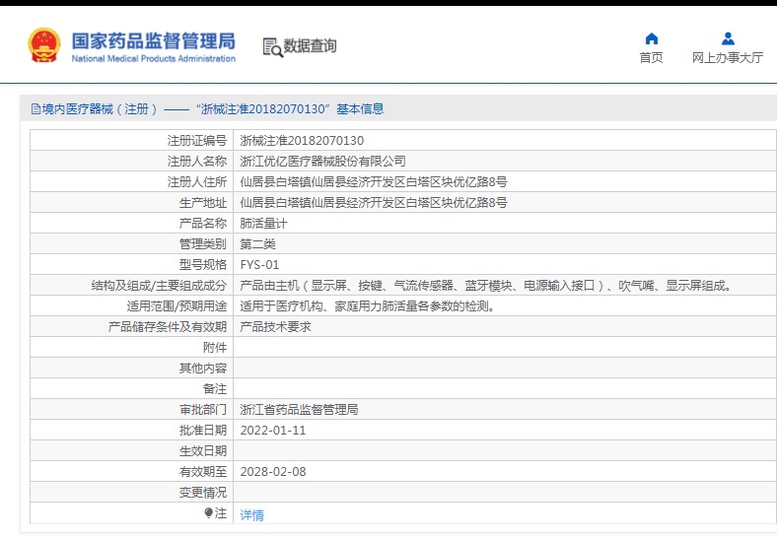777x539 pixels.
Task: Open the 首页 link
Action: [651, 58]
